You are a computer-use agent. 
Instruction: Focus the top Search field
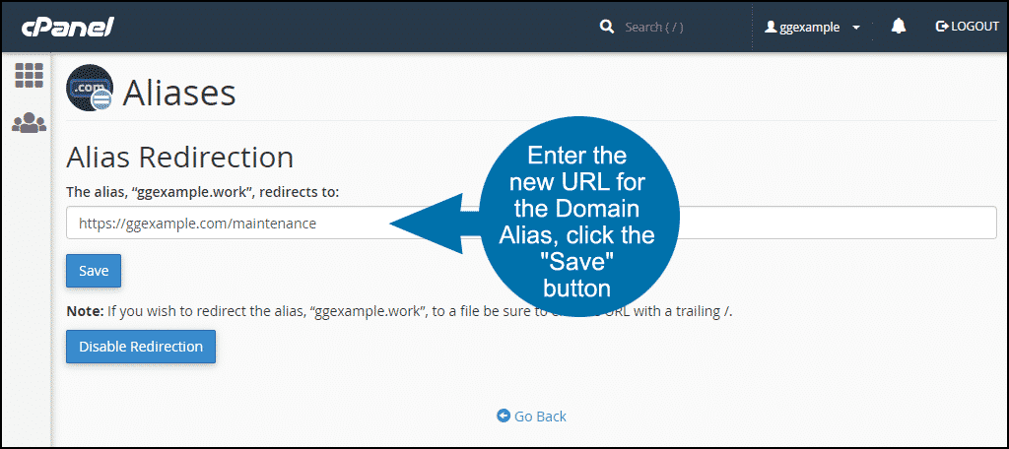coord(670,27)
